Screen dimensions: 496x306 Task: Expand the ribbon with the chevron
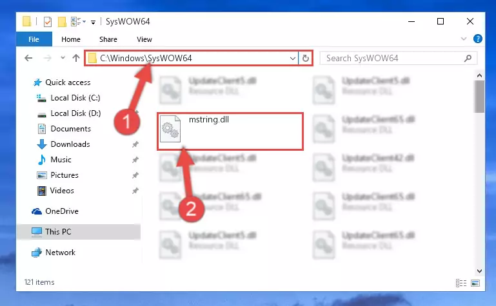[464, 39]
